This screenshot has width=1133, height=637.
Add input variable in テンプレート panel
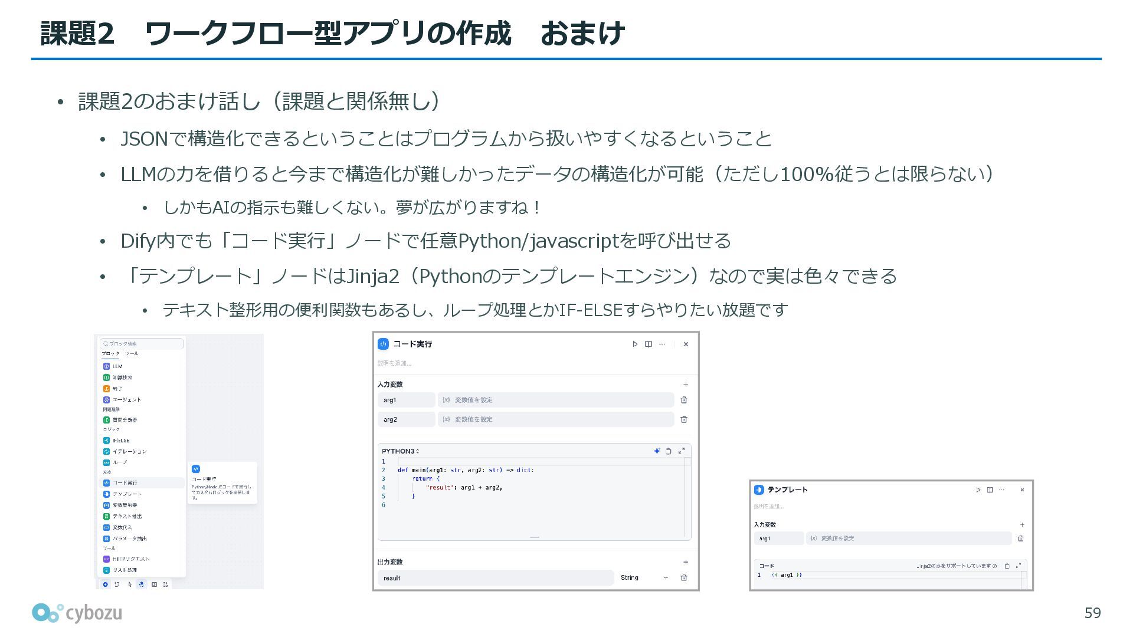click(x=1022, y=524)
